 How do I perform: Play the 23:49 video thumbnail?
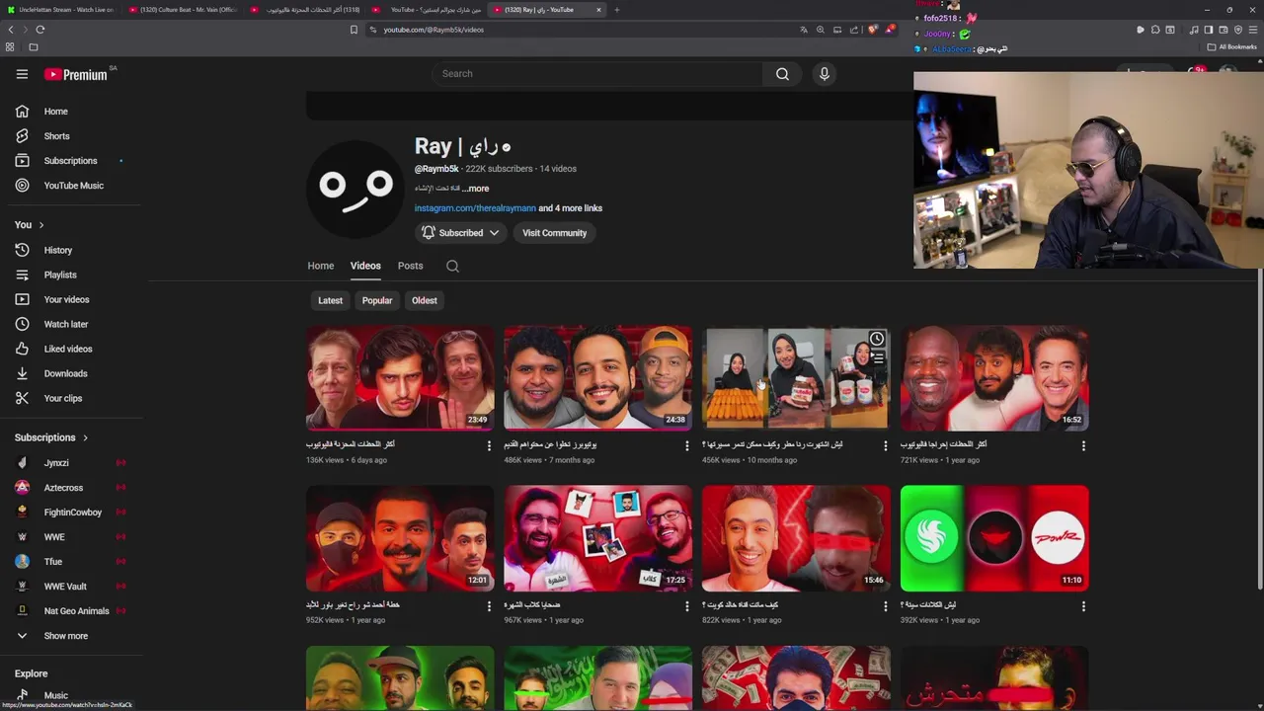tap(400, 378)
